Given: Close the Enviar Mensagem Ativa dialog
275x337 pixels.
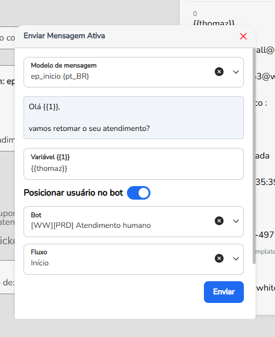Looking at the screenshot, I should [x=243, y=36].
